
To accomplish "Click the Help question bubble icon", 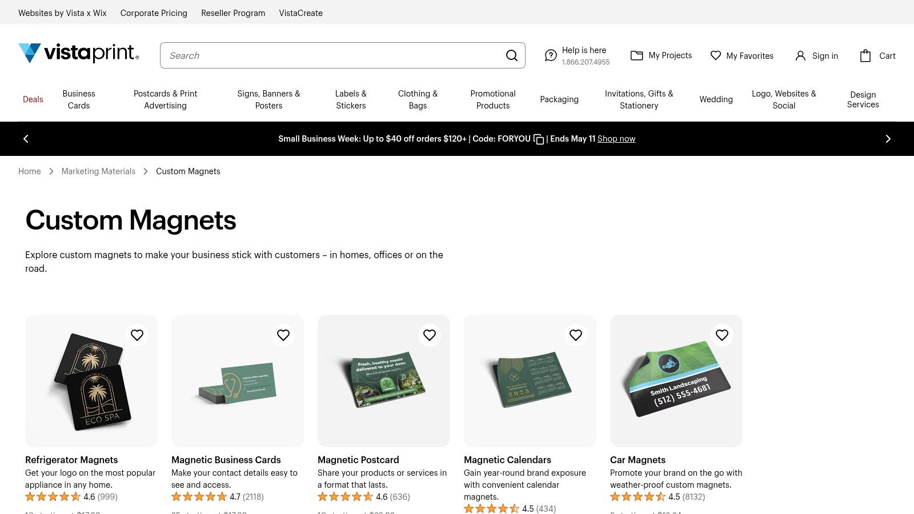I will pos(551,55).
